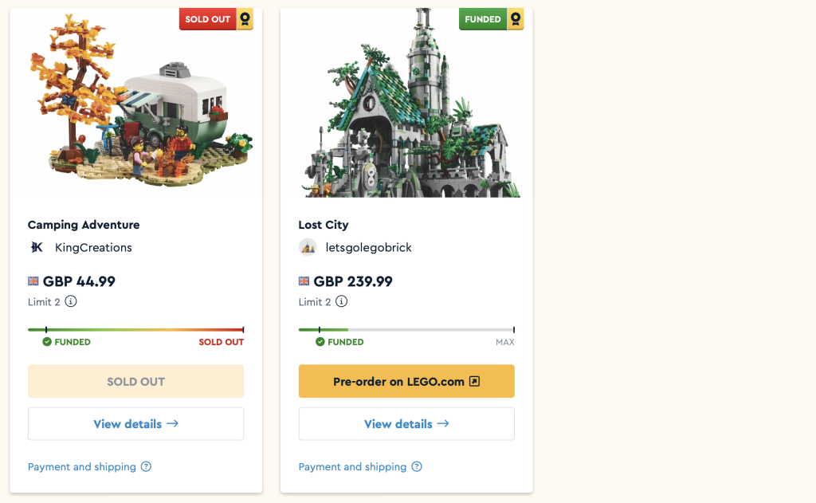The width and height of the screenshot is (816, 503).
Task: View details for the Lost City set
Action: pos(406,424)
